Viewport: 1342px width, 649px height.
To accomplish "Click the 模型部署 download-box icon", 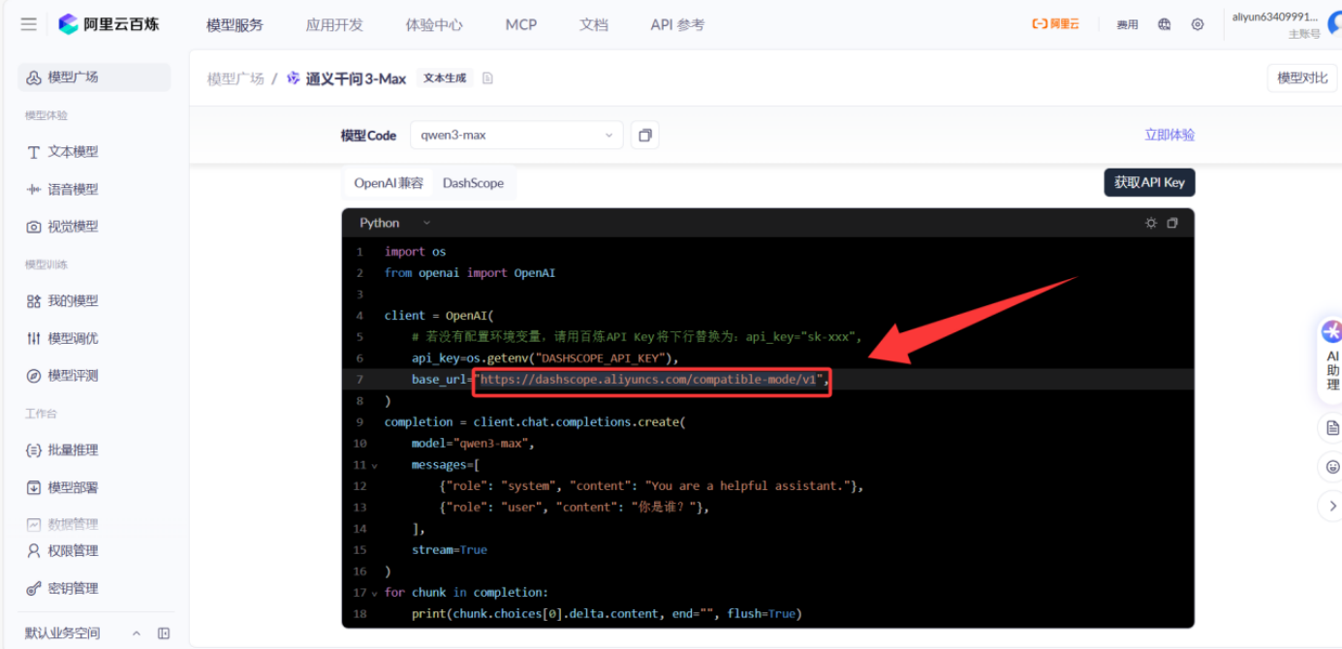I will (34, 488).
